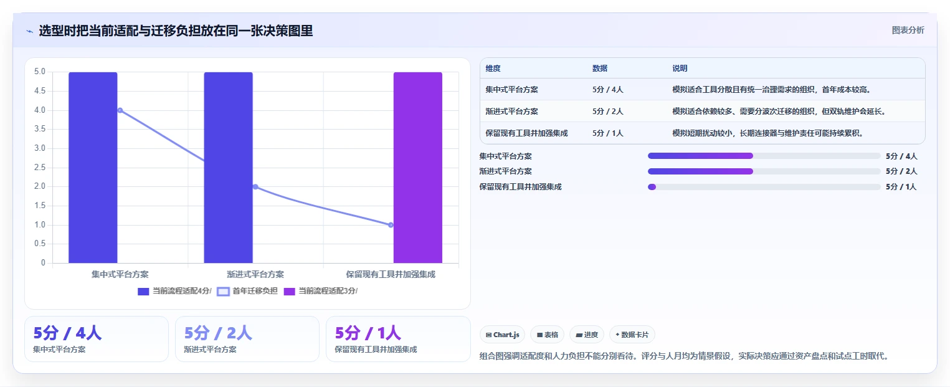Open the 5分 / 2人 渐进式平台方案 data card
The width and height of the screenshot is (950, 387).
tap(247, 339)
